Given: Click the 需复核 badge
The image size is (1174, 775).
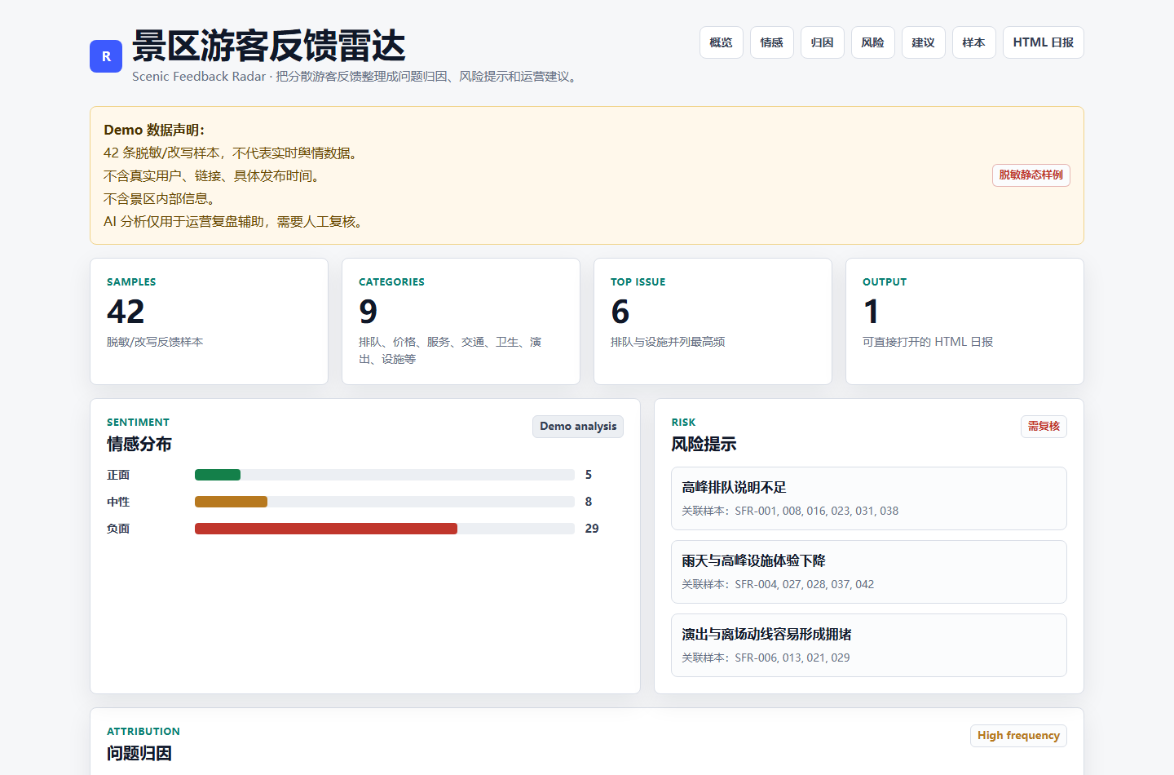Looking at the screenshot, I should [1044, 427].
